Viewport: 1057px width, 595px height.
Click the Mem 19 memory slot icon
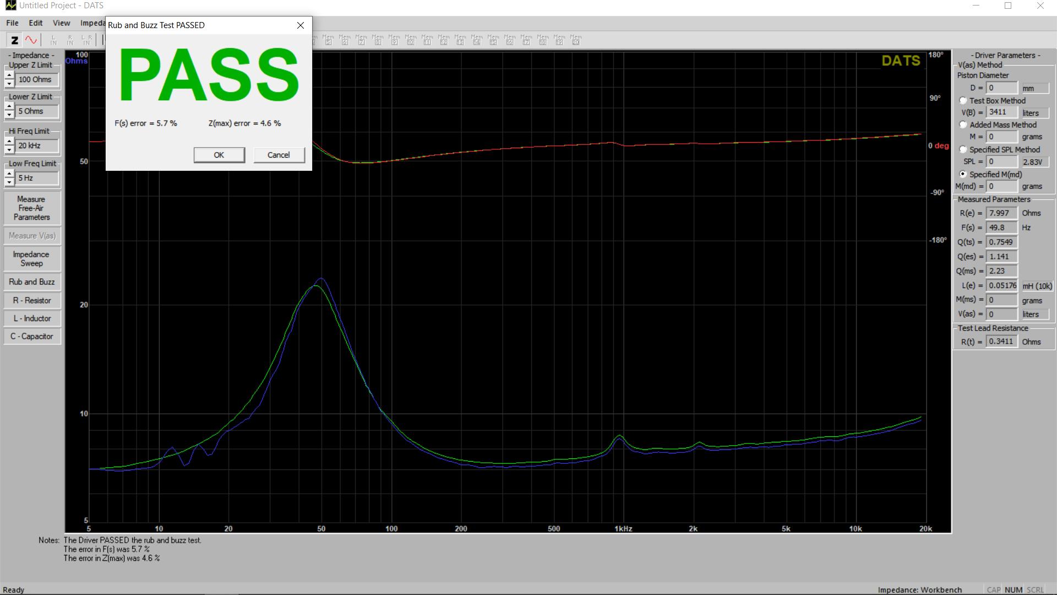559,40
